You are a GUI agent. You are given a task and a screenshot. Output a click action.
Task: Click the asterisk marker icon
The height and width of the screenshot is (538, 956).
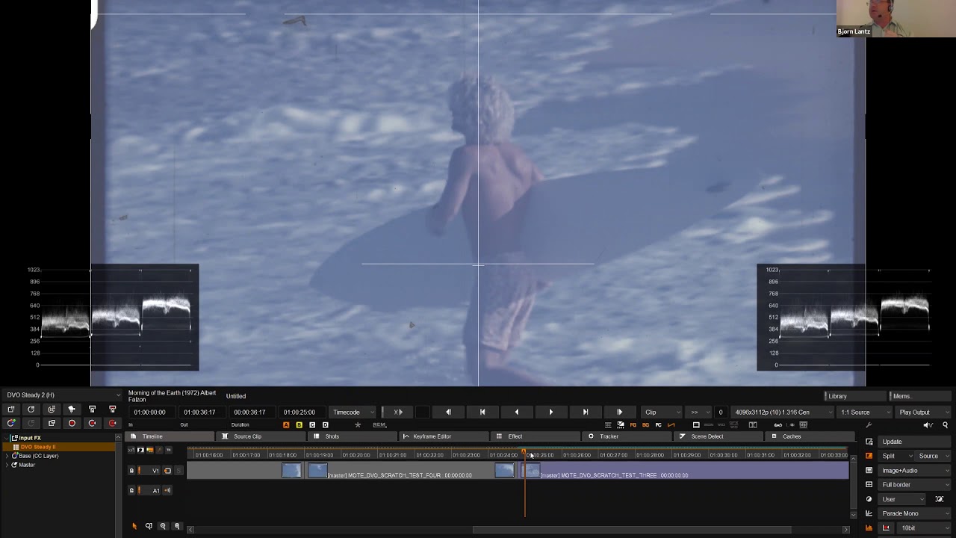358,425
